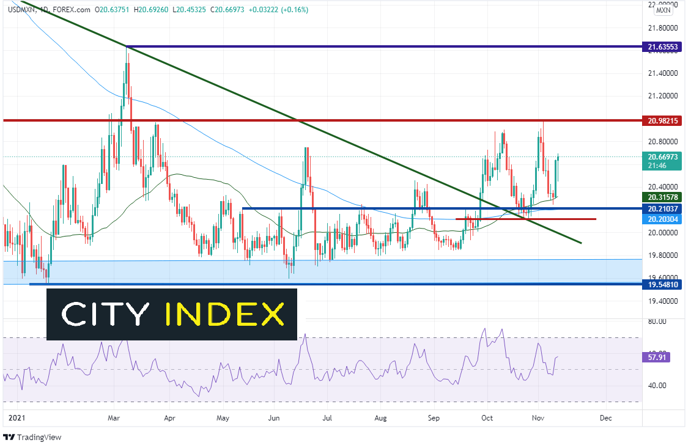Click the TradingView logo icon

[x=9, y=438]
